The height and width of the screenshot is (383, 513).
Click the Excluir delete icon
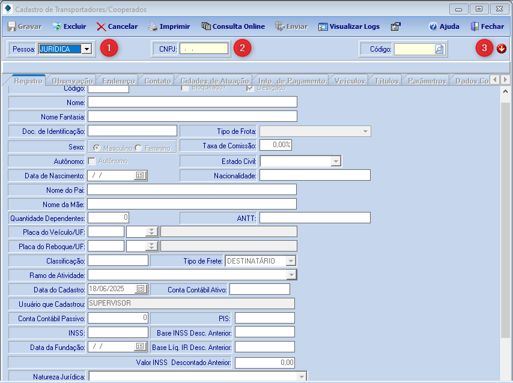[56, 26]
